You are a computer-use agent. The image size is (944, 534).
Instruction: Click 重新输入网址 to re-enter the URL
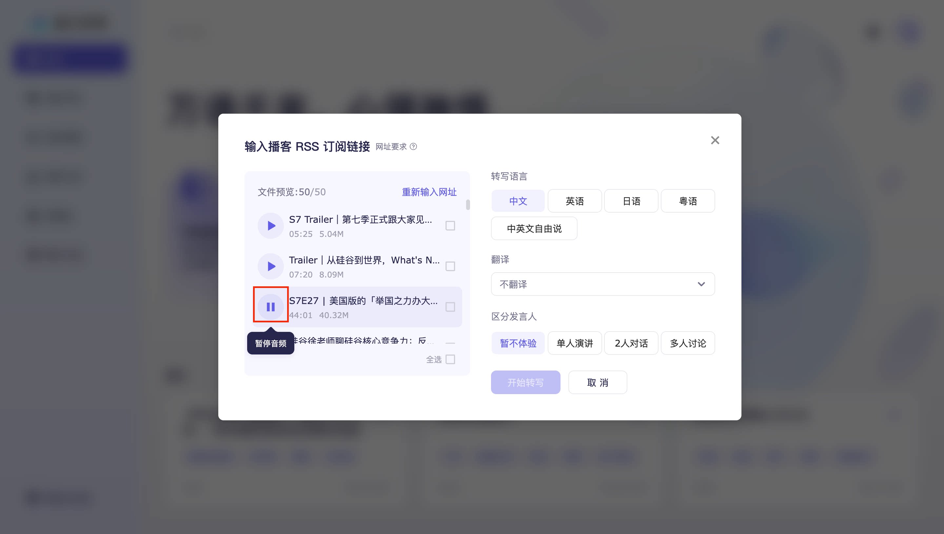point(429,191)
